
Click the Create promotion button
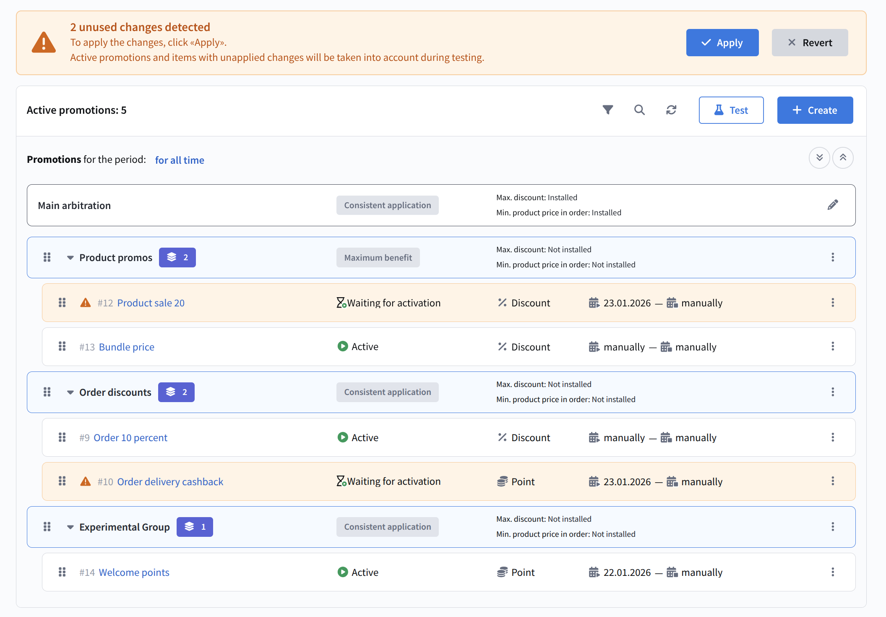(x=815, y=110)
